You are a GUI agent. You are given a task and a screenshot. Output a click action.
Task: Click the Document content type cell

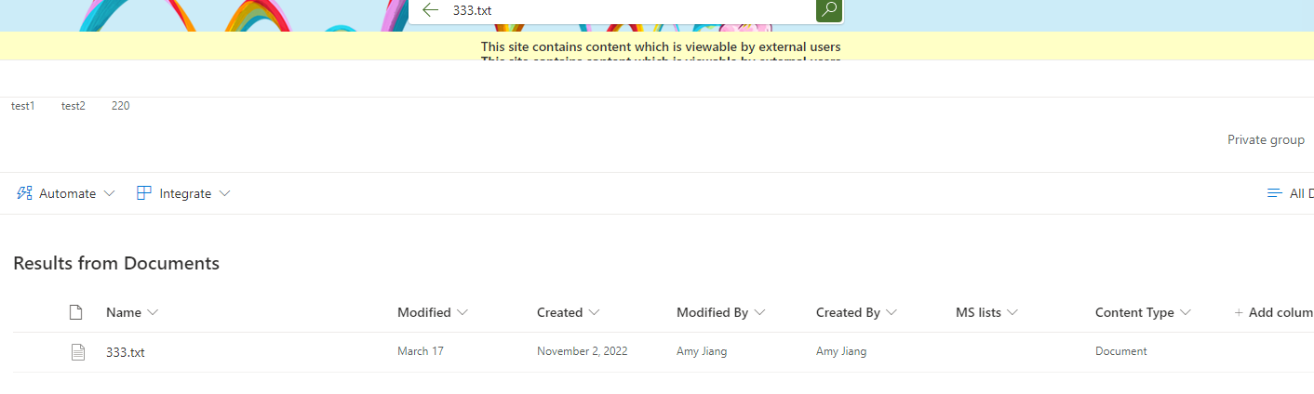coord(1121,351)
